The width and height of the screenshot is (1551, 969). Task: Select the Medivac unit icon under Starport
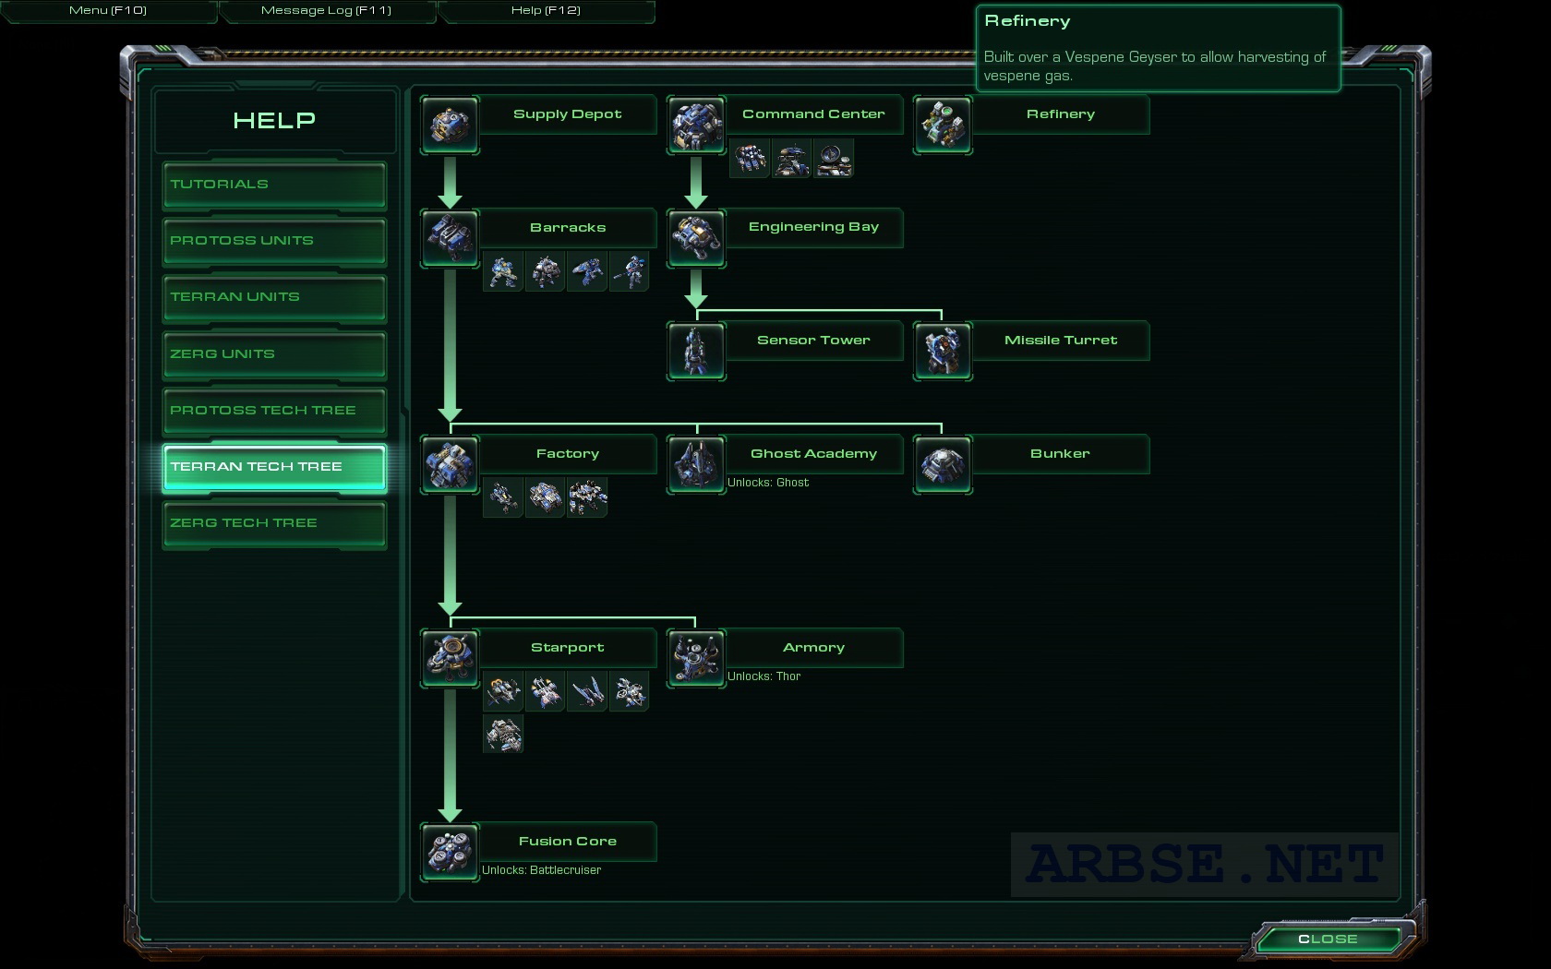(x=545, y=692)
